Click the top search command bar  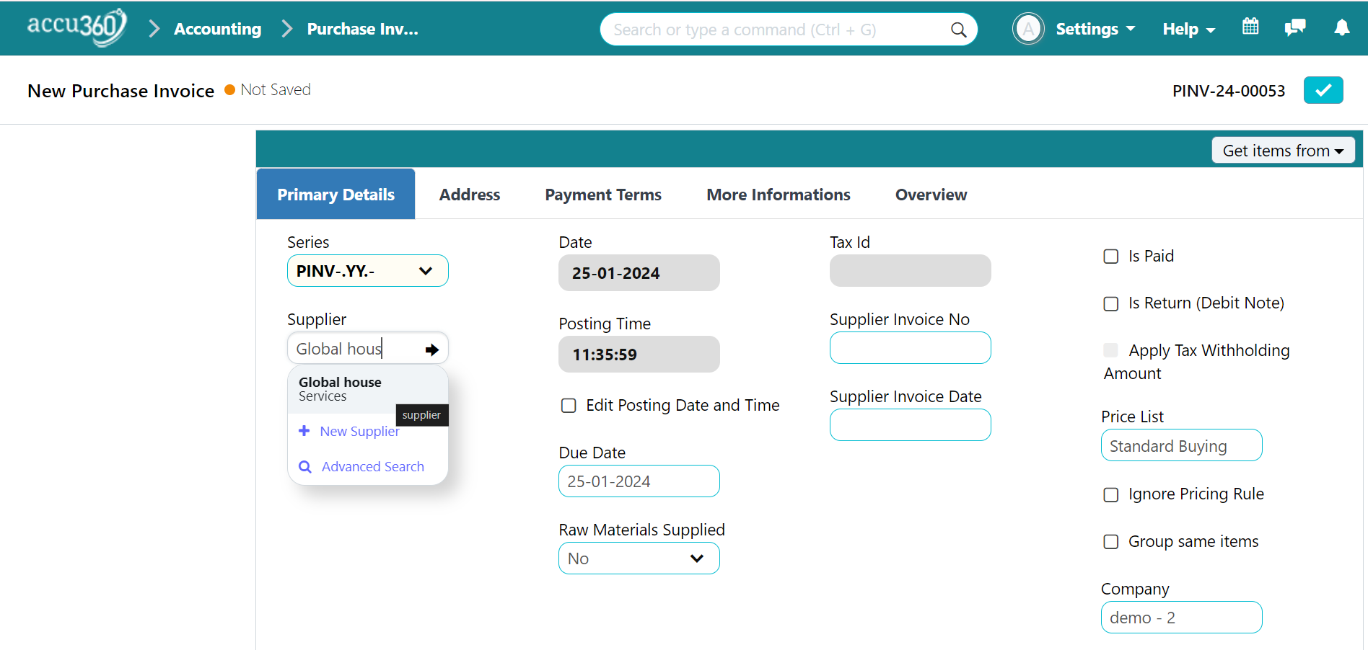(x=789, y=30)
